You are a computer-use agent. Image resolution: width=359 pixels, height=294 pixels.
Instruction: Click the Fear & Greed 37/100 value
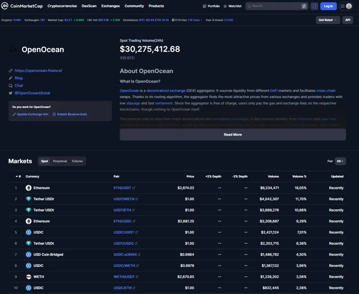pyautogui.click(x=228, y=20)
